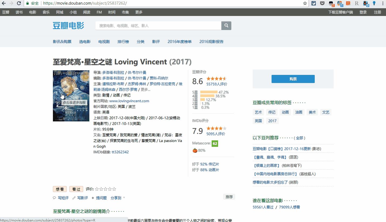386x222 pixels.
Task: Click the blue lightbulb extension icon
Action: coord(374,3)
